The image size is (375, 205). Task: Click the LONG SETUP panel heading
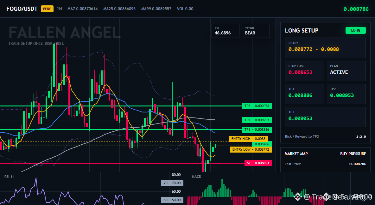[302, 31]
